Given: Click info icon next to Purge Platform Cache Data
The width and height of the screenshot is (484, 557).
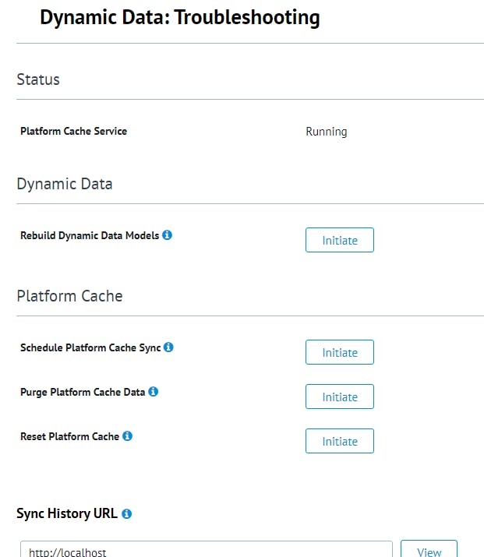Looking at the screenshot, I should tap(154, 392).
